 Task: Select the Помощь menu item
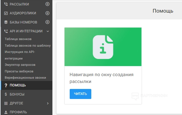point(26,85)
